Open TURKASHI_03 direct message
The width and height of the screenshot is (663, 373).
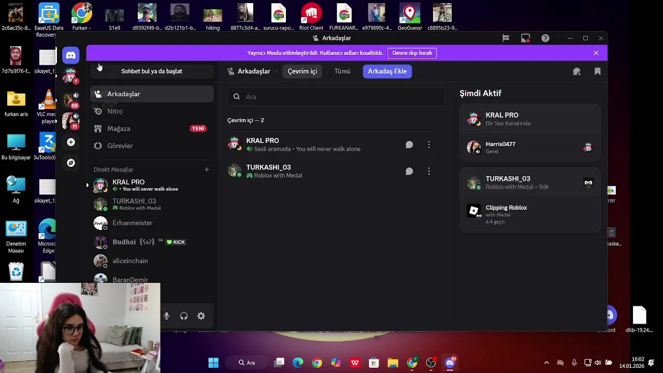click(x=152, y=204)
